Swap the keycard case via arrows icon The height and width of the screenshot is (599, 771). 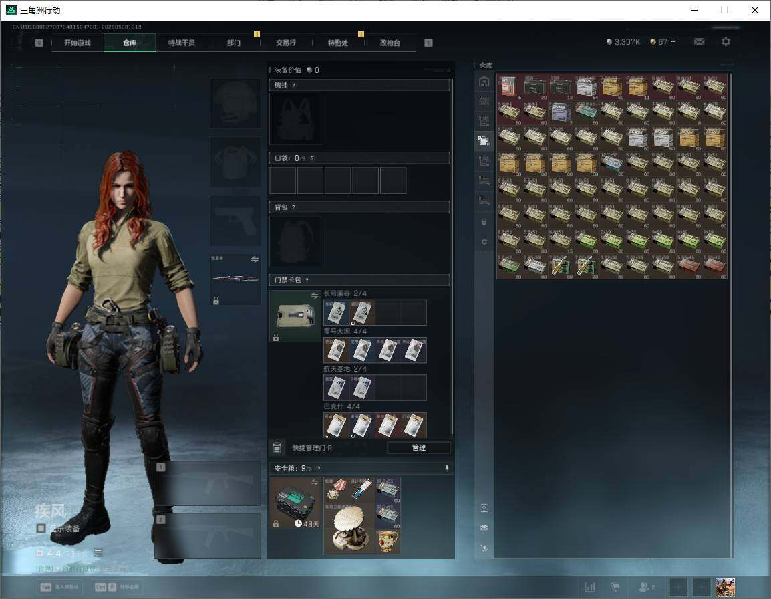314,295
